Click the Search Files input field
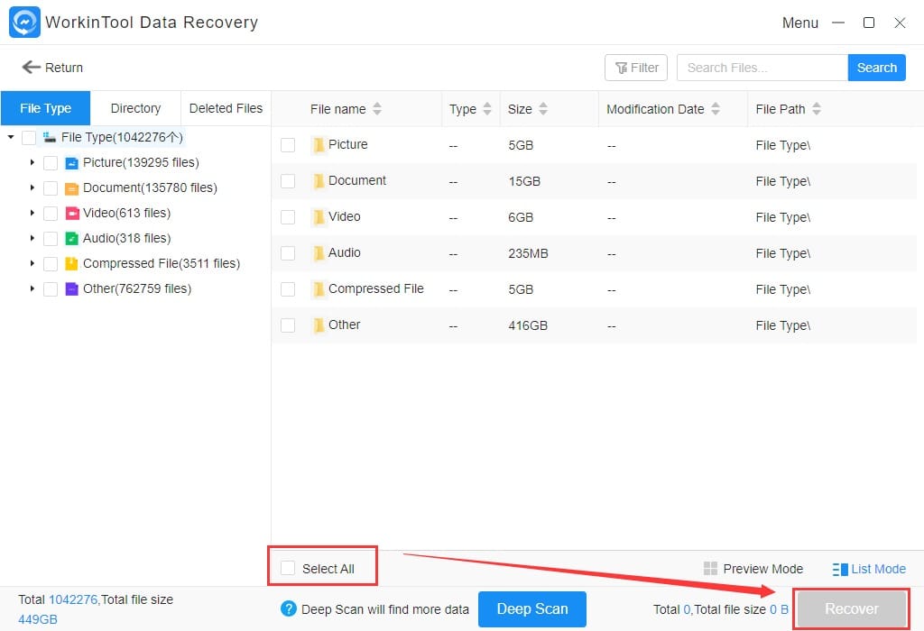 (762, 68)
